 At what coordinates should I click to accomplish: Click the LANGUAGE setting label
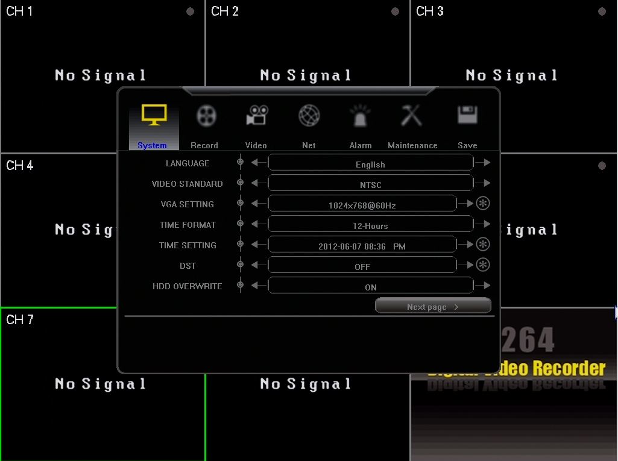tap(188, 163)
